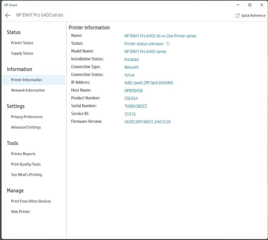Click the Tools section heading
Image resolution: width=268 pixels, height=240 pixels.
tap(12, 143)
